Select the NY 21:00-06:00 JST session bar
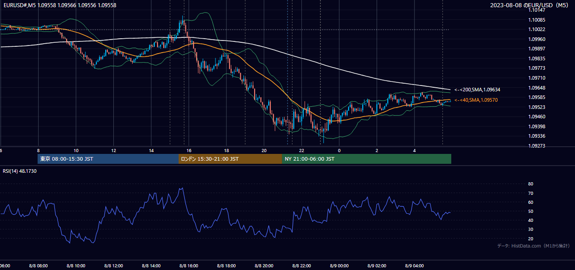575x270 pixels. point(367,159)
